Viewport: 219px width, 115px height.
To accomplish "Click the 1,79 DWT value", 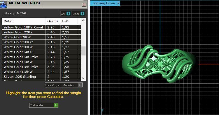I will [x=65, y=57].
